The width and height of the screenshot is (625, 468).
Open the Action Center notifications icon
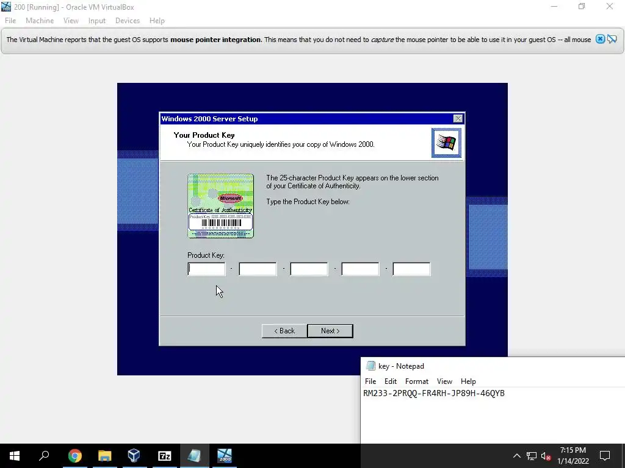point(605,456)
